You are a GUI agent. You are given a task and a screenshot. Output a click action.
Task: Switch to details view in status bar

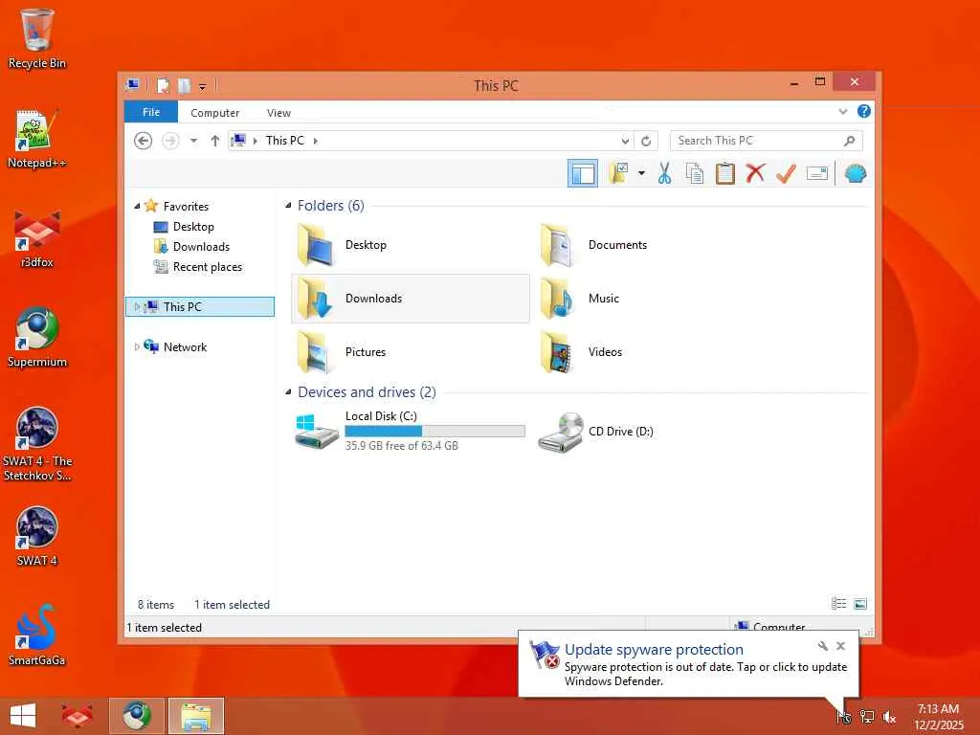tap(838, 604)
